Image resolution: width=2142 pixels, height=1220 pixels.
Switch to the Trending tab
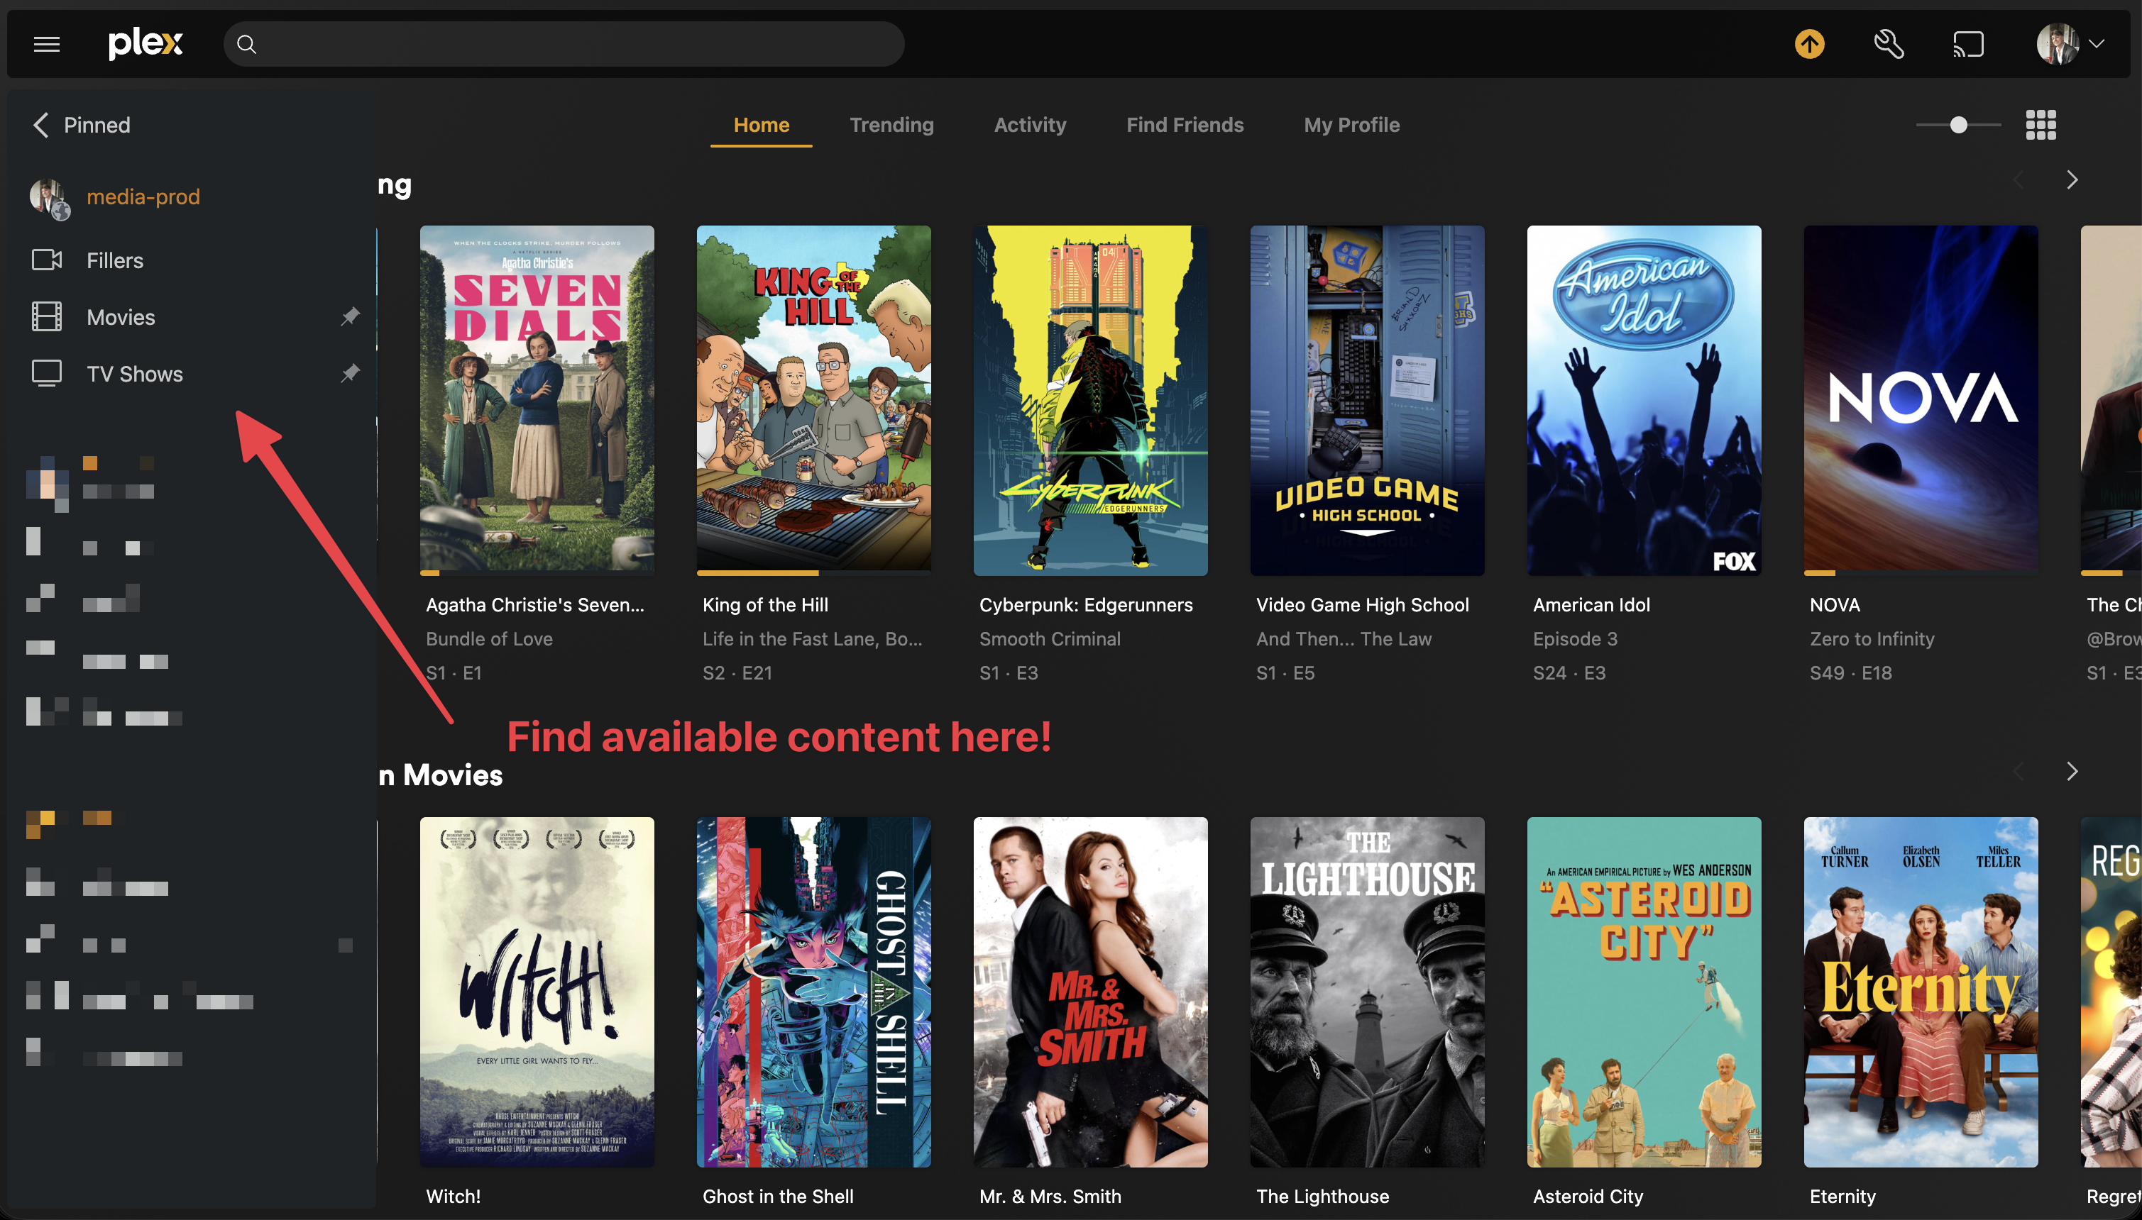[x=891, y=124]
